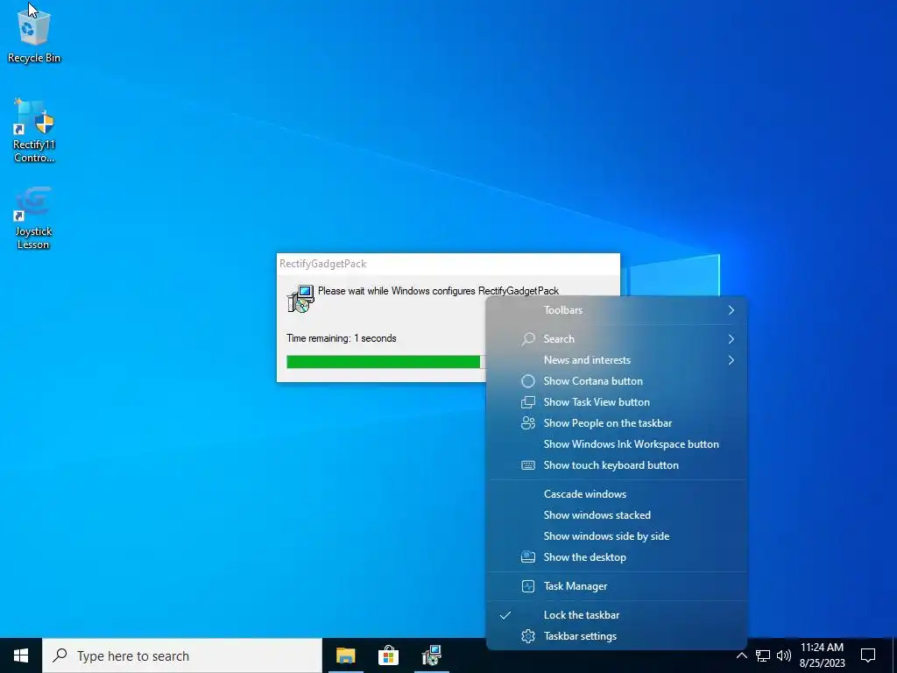Open Taskbar settings
This screenshot has height=673, width=897.
click(x=617, y=636)
